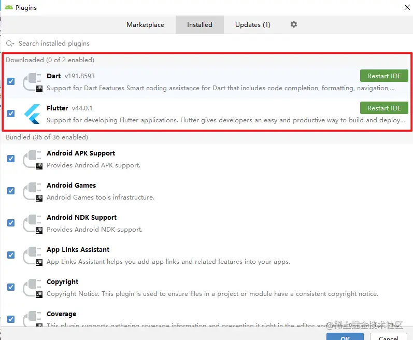Click 'Provides Android NDK support.' description
Viewport: 413px width, 340px height.
coord(94,230)
